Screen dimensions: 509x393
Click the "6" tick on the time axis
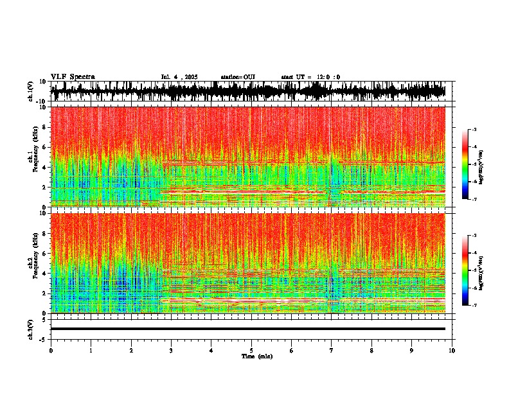(x=292, y=351)
